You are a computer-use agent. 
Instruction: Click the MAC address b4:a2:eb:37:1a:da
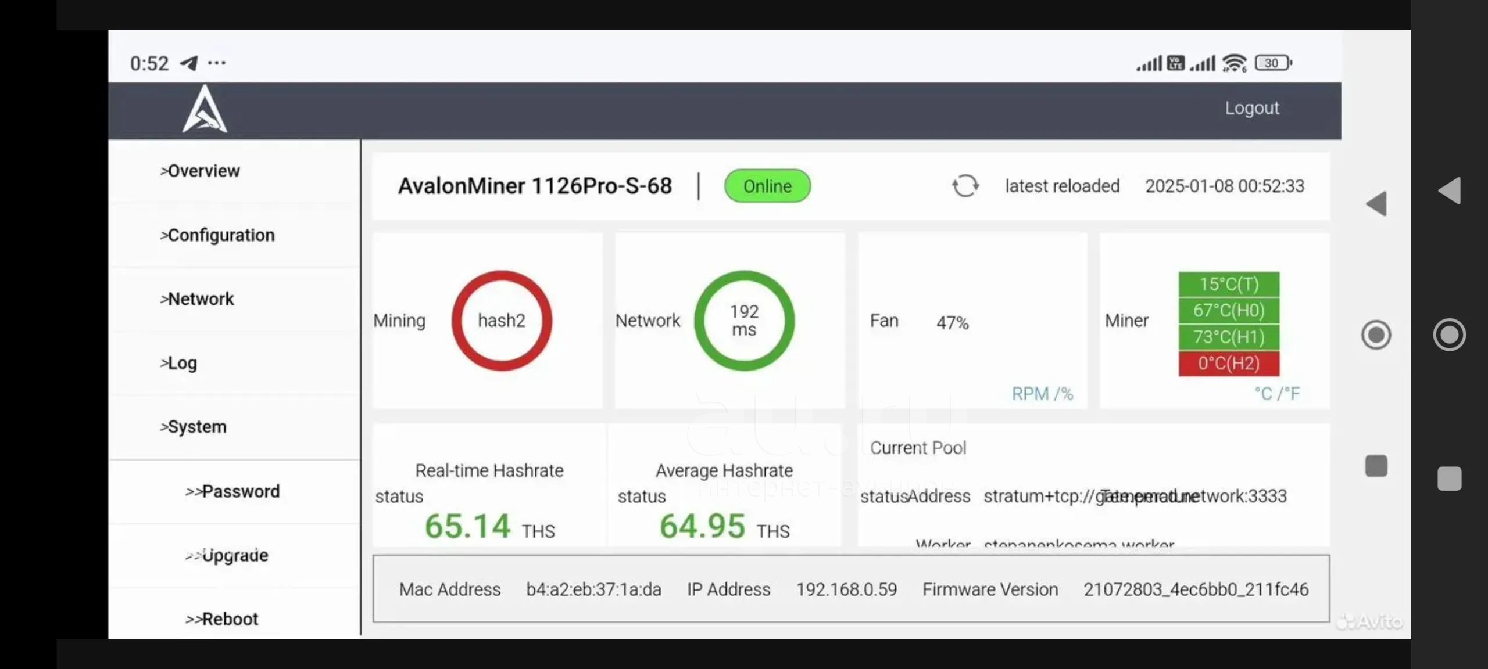pos(593,589)
